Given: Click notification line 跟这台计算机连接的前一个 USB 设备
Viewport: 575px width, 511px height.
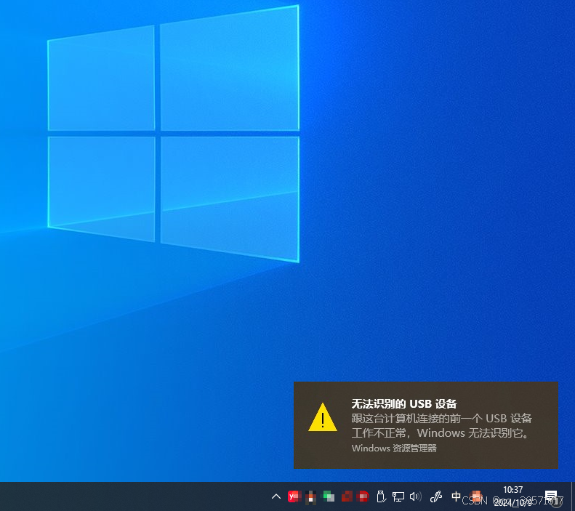Looking at the screenshot, I should (x=442, y=418).
